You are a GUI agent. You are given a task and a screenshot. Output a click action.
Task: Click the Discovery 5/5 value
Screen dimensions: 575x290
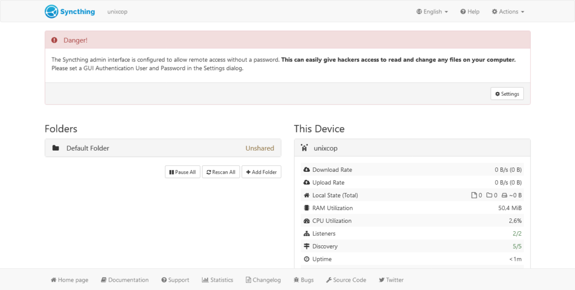tap(517, 246)
